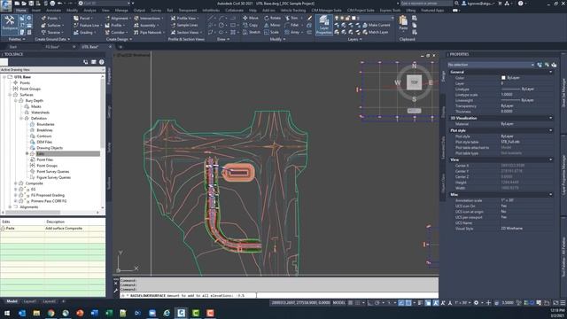
Task: Toggle polar tracking in status bar
Action: (377, 303)
